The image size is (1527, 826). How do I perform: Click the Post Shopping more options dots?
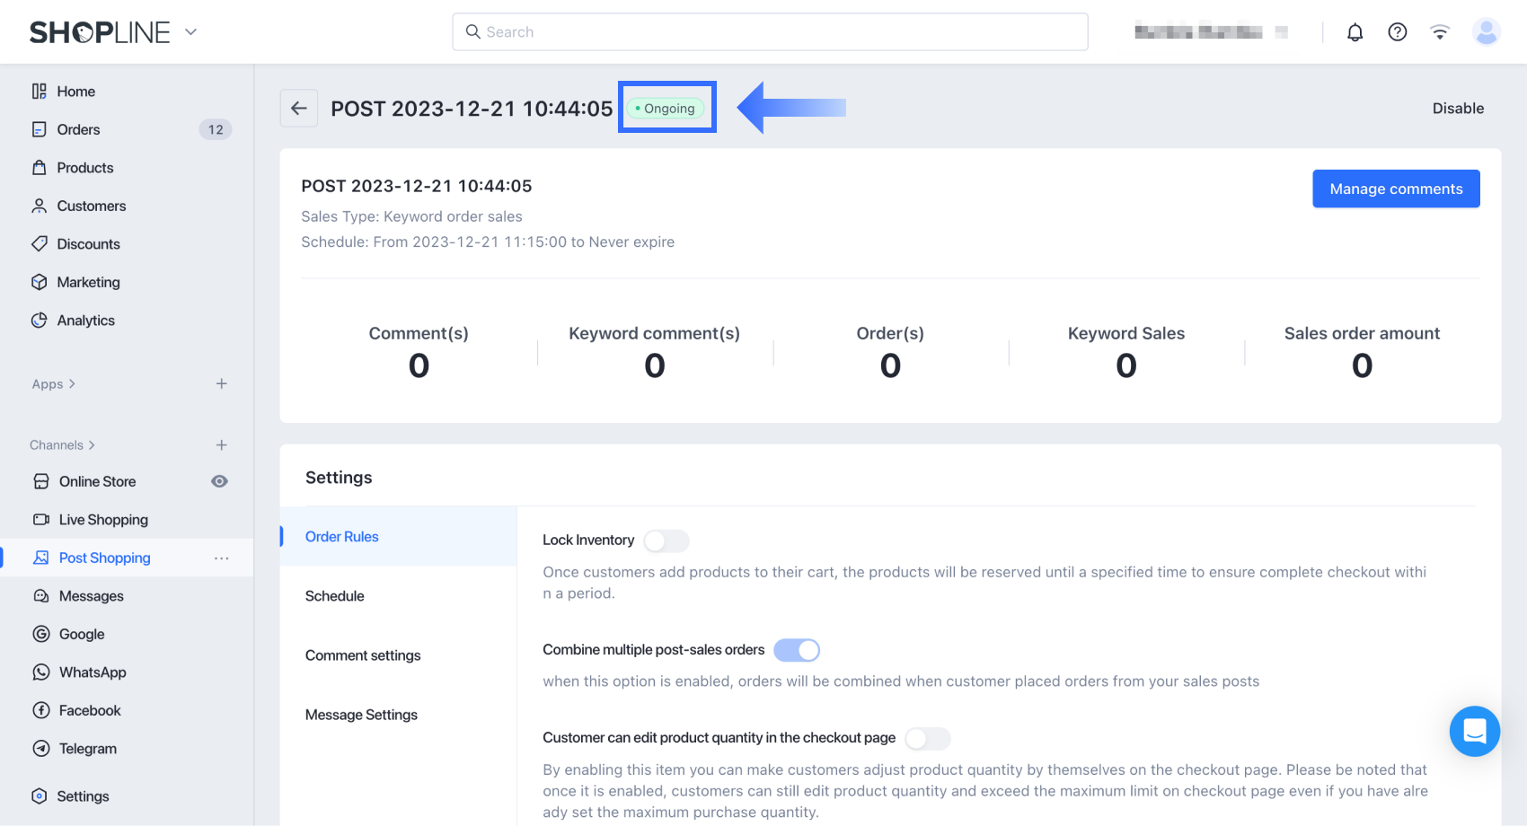[222, 558]
